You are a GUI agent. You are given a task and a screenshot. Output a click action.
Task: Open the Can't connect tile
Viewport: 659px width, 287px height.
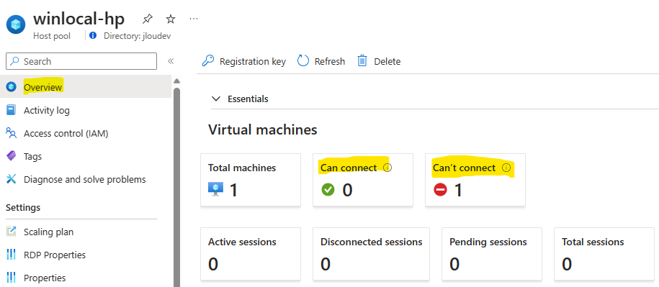pyautogui.click(x=475, y=180)
